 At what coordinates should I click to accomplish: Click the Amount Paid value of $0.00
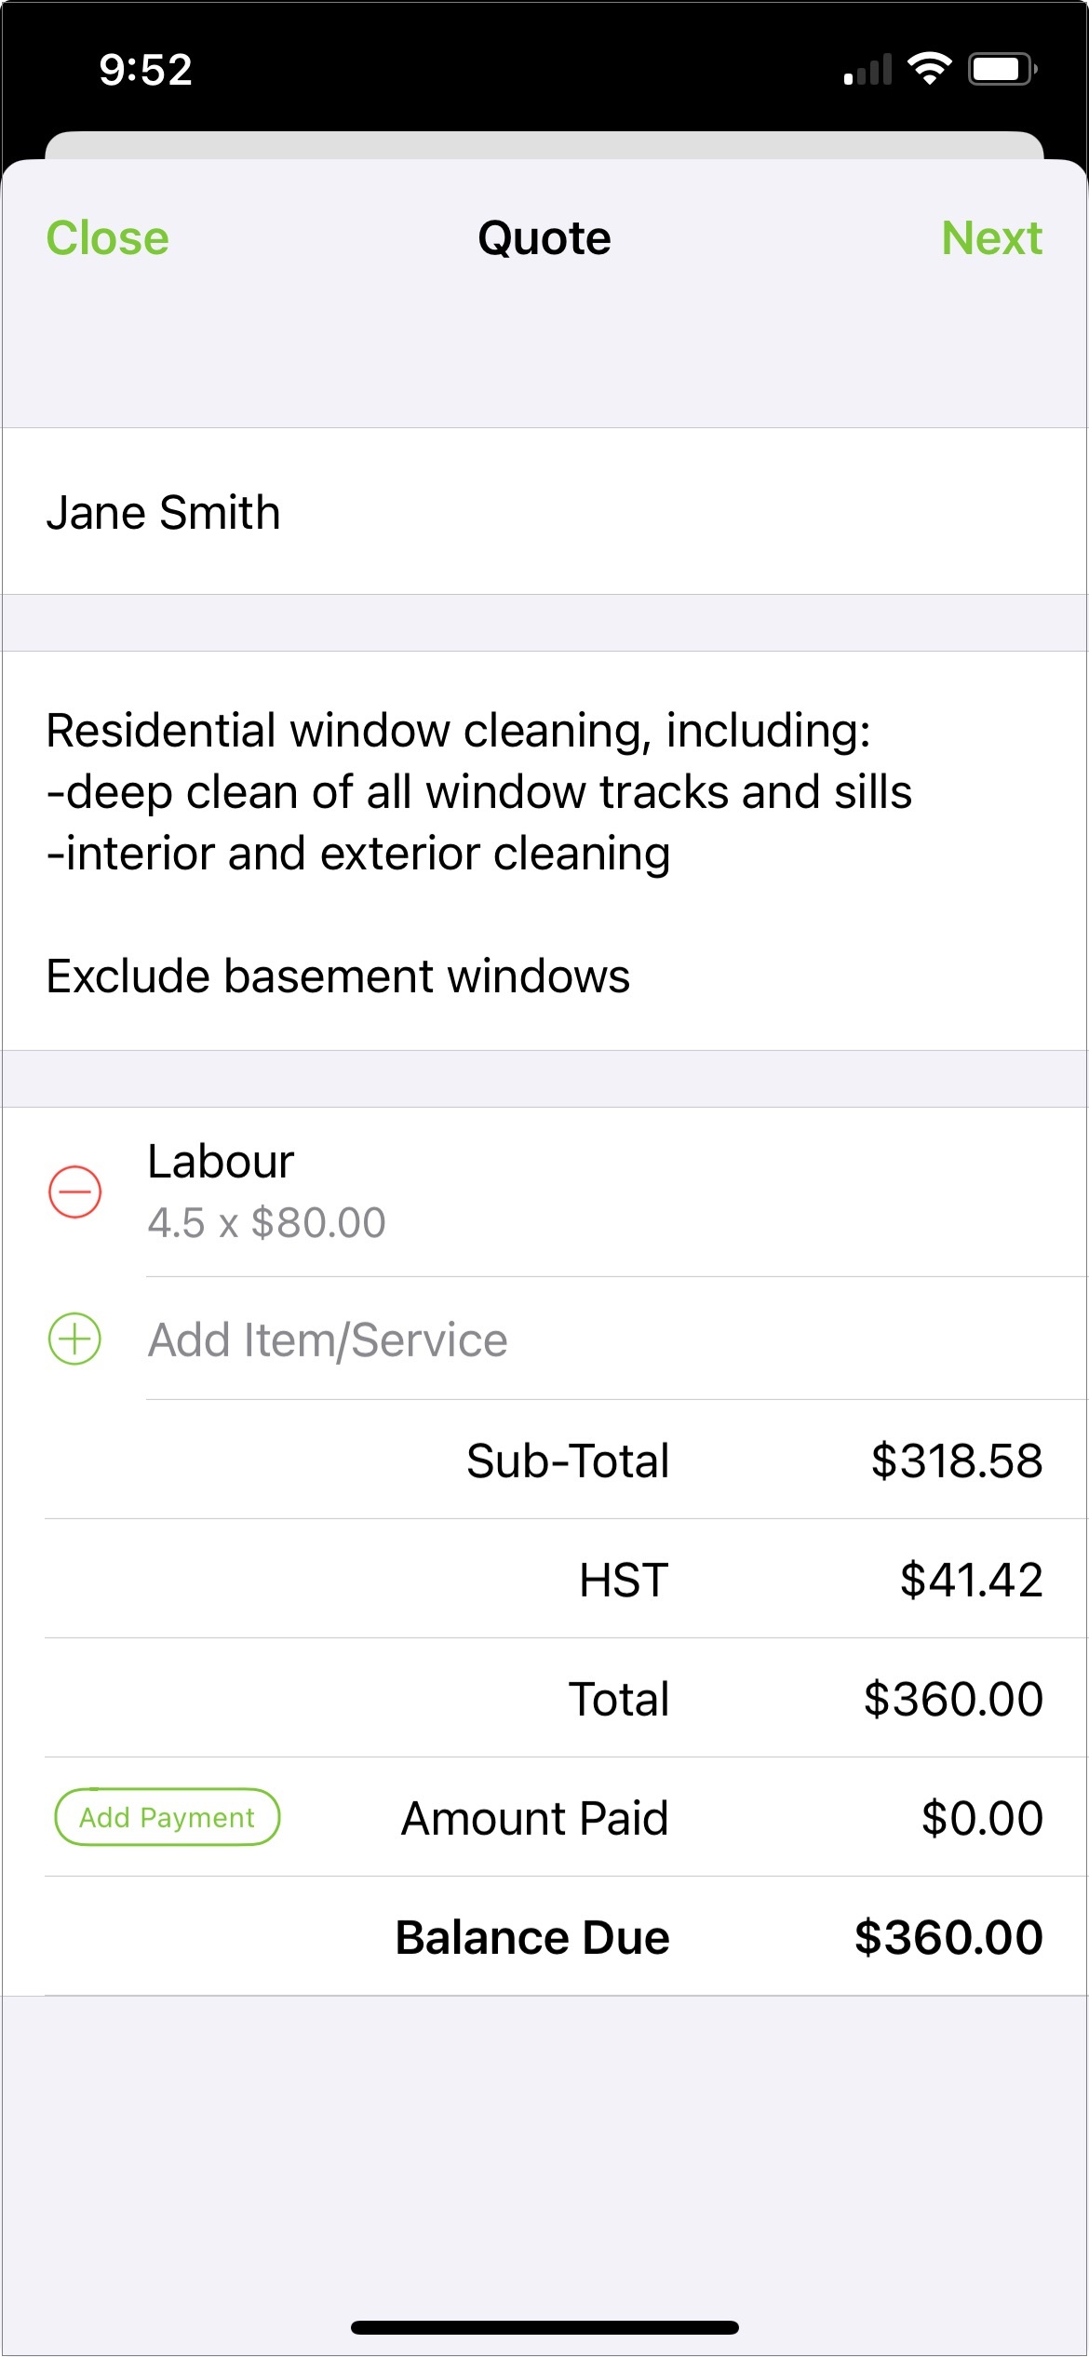point(981,1816)
